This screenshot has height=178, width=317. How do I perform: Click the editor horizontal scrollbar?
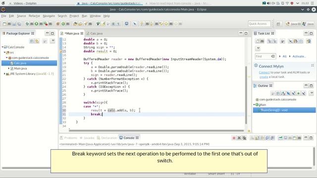click(x=156, y=131)
